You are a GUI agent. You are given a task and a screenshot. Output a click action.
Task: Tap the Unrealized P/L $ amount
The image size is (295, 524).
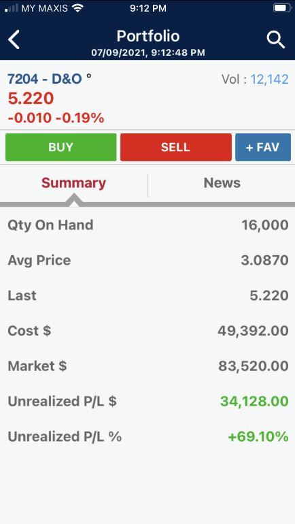[x=254, y=402]
